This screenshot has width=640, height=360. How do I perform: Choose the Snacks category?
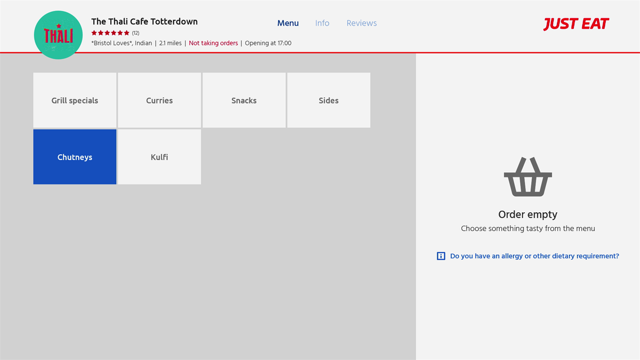point(244,100)
